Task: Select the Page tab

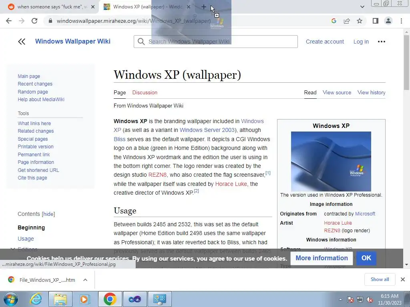Action: 120,93
